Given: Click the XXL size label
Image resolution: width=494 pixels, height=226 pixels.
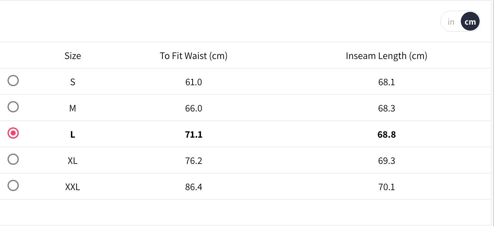Looking at the screenshot, I should [x=73, y=187].
